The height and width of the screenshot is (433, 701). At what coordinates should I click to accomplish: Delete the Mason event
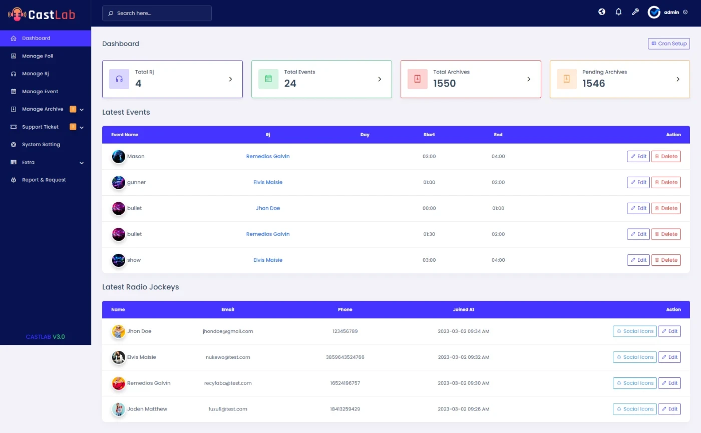click(666, 156)
